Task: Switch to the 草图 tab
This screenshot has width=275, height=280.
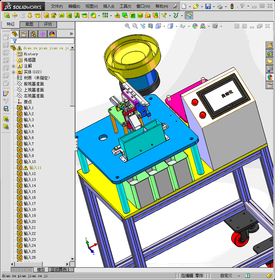Action: click(29, 24)
